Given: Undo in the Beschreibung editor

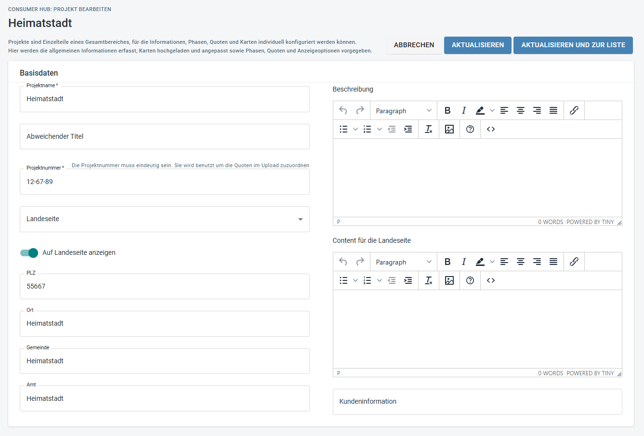Looking at the screenshot, I should (x=343, y=110).
